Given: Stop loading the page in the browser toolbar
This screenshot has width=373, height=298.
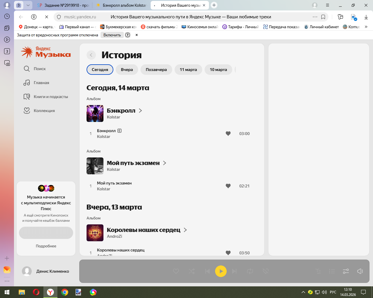Looking at the screenshot, I should [x=47, y=17].
